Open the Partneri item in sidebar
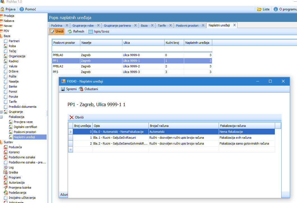This screenshot has height=203, width=297. click(x=14, y=41)
